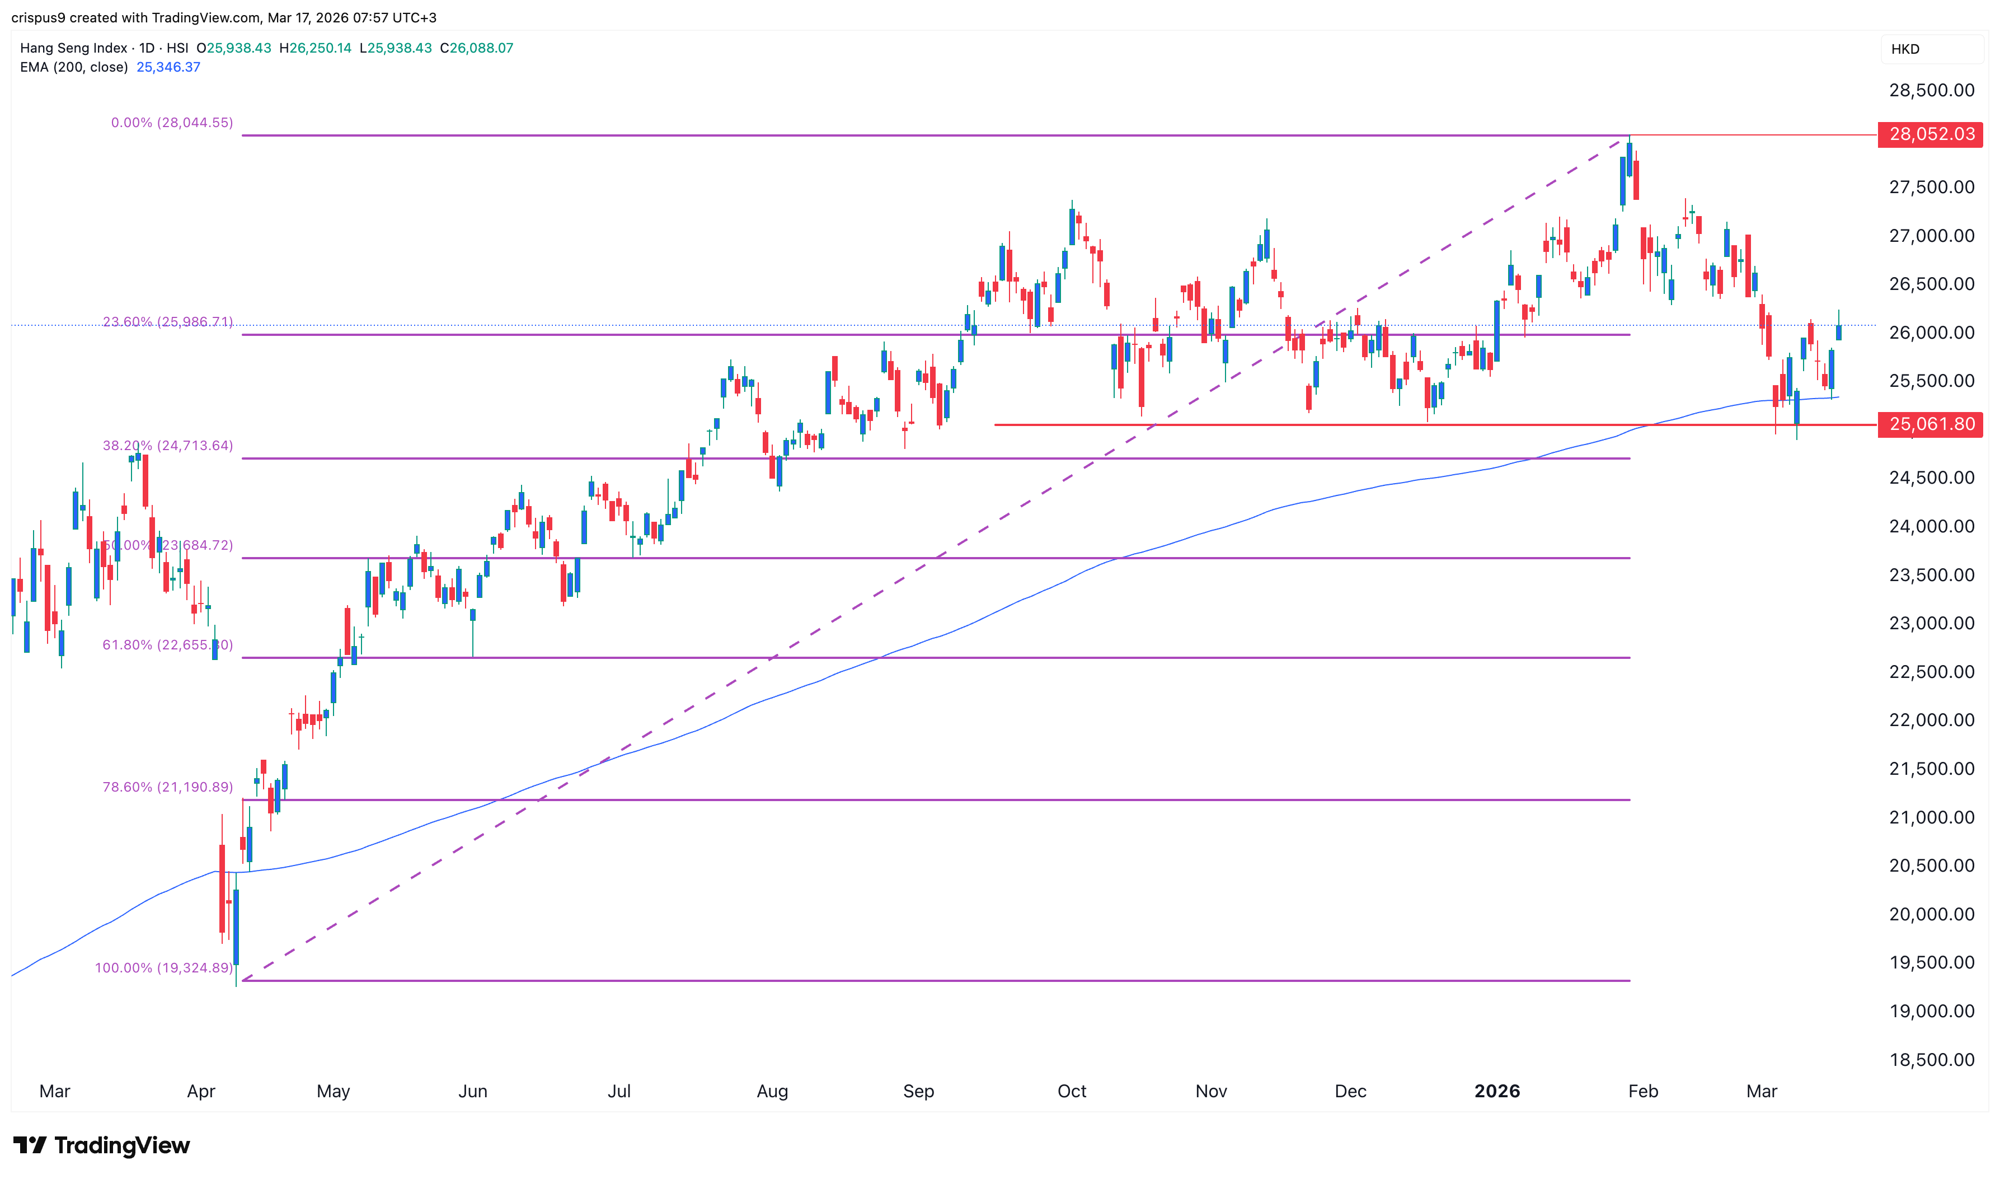Click the 25,061.80 red price tag

coord(1929,424)
